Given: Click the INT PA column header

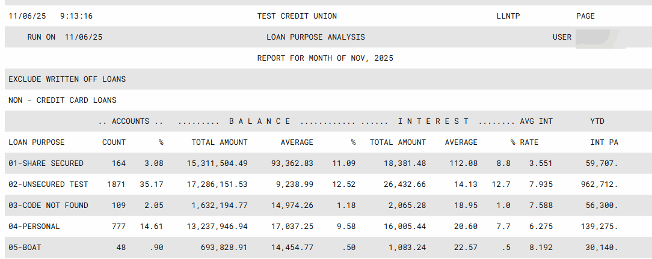Looking at the screenshot, I should coord(604,142).
